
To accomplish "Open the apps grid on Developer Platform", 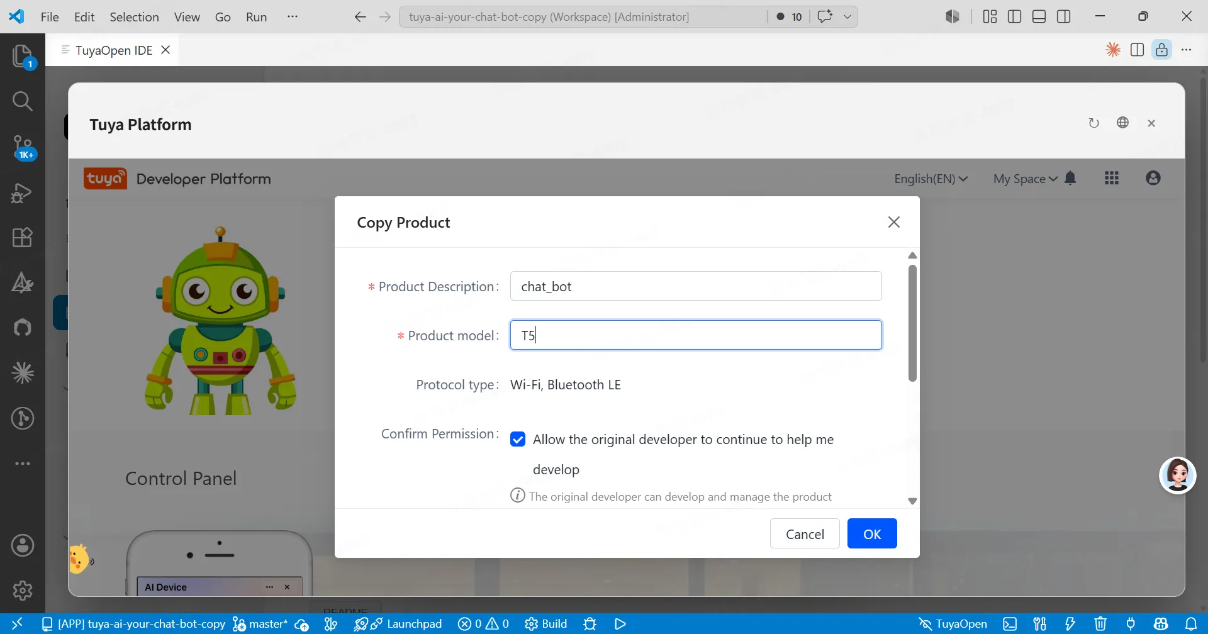I will tap(1112, 179).
